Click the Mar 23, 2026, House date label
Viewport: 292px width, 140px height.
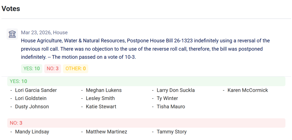click(x=44, y=33)
